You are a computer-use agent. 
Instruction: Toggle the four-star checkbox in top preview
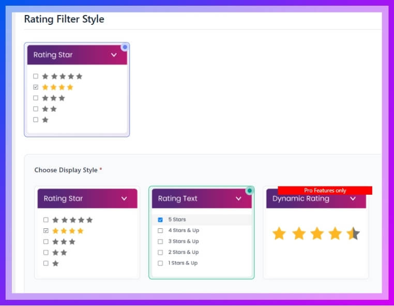coord(36,87)
